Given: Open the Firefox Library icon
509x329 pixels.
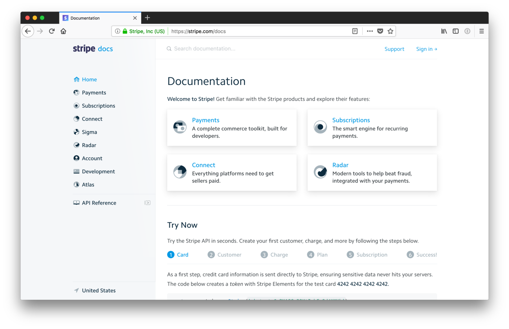Looking at the screenshot, I should tap(444, 31).
